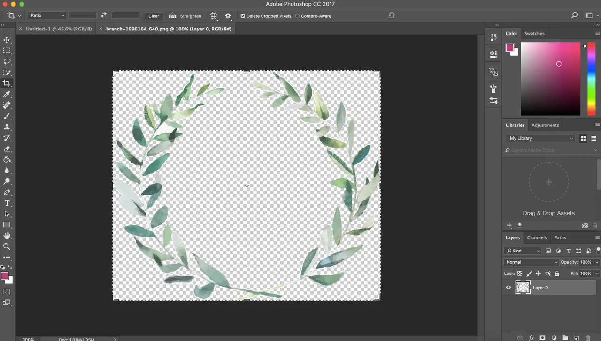Select the Clone Stamp tool
This screenshot has height=341, width=601.
[7, 127]
